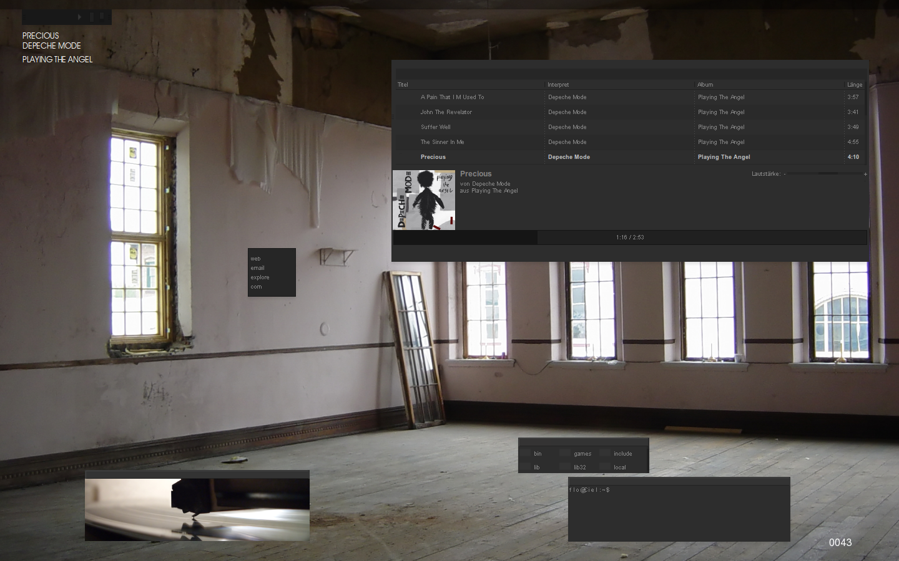Adjust the Lautstärke volume slider
This screenshot has height=561, width=899.
click(825, 174)
